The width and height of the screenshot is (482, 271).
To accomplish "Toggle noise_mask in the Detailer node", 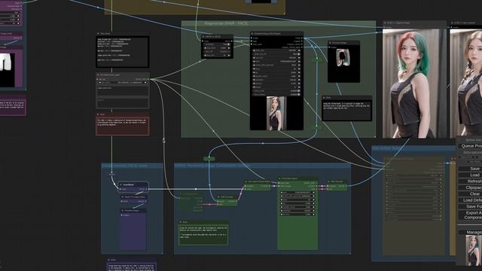I will click(x=276, y=91).
